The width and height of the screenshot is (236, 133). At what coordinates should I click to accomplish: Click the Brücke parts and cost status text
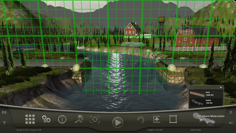[29, 130]
